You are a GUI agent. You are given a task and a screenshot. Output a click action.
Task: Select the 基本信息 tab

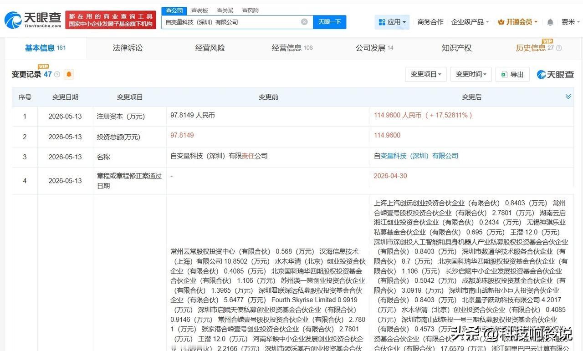(x=46, y=48)
